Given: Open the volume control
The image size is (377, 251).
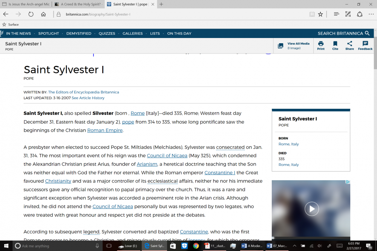Looking at the screenshot, I should [320, 246].
